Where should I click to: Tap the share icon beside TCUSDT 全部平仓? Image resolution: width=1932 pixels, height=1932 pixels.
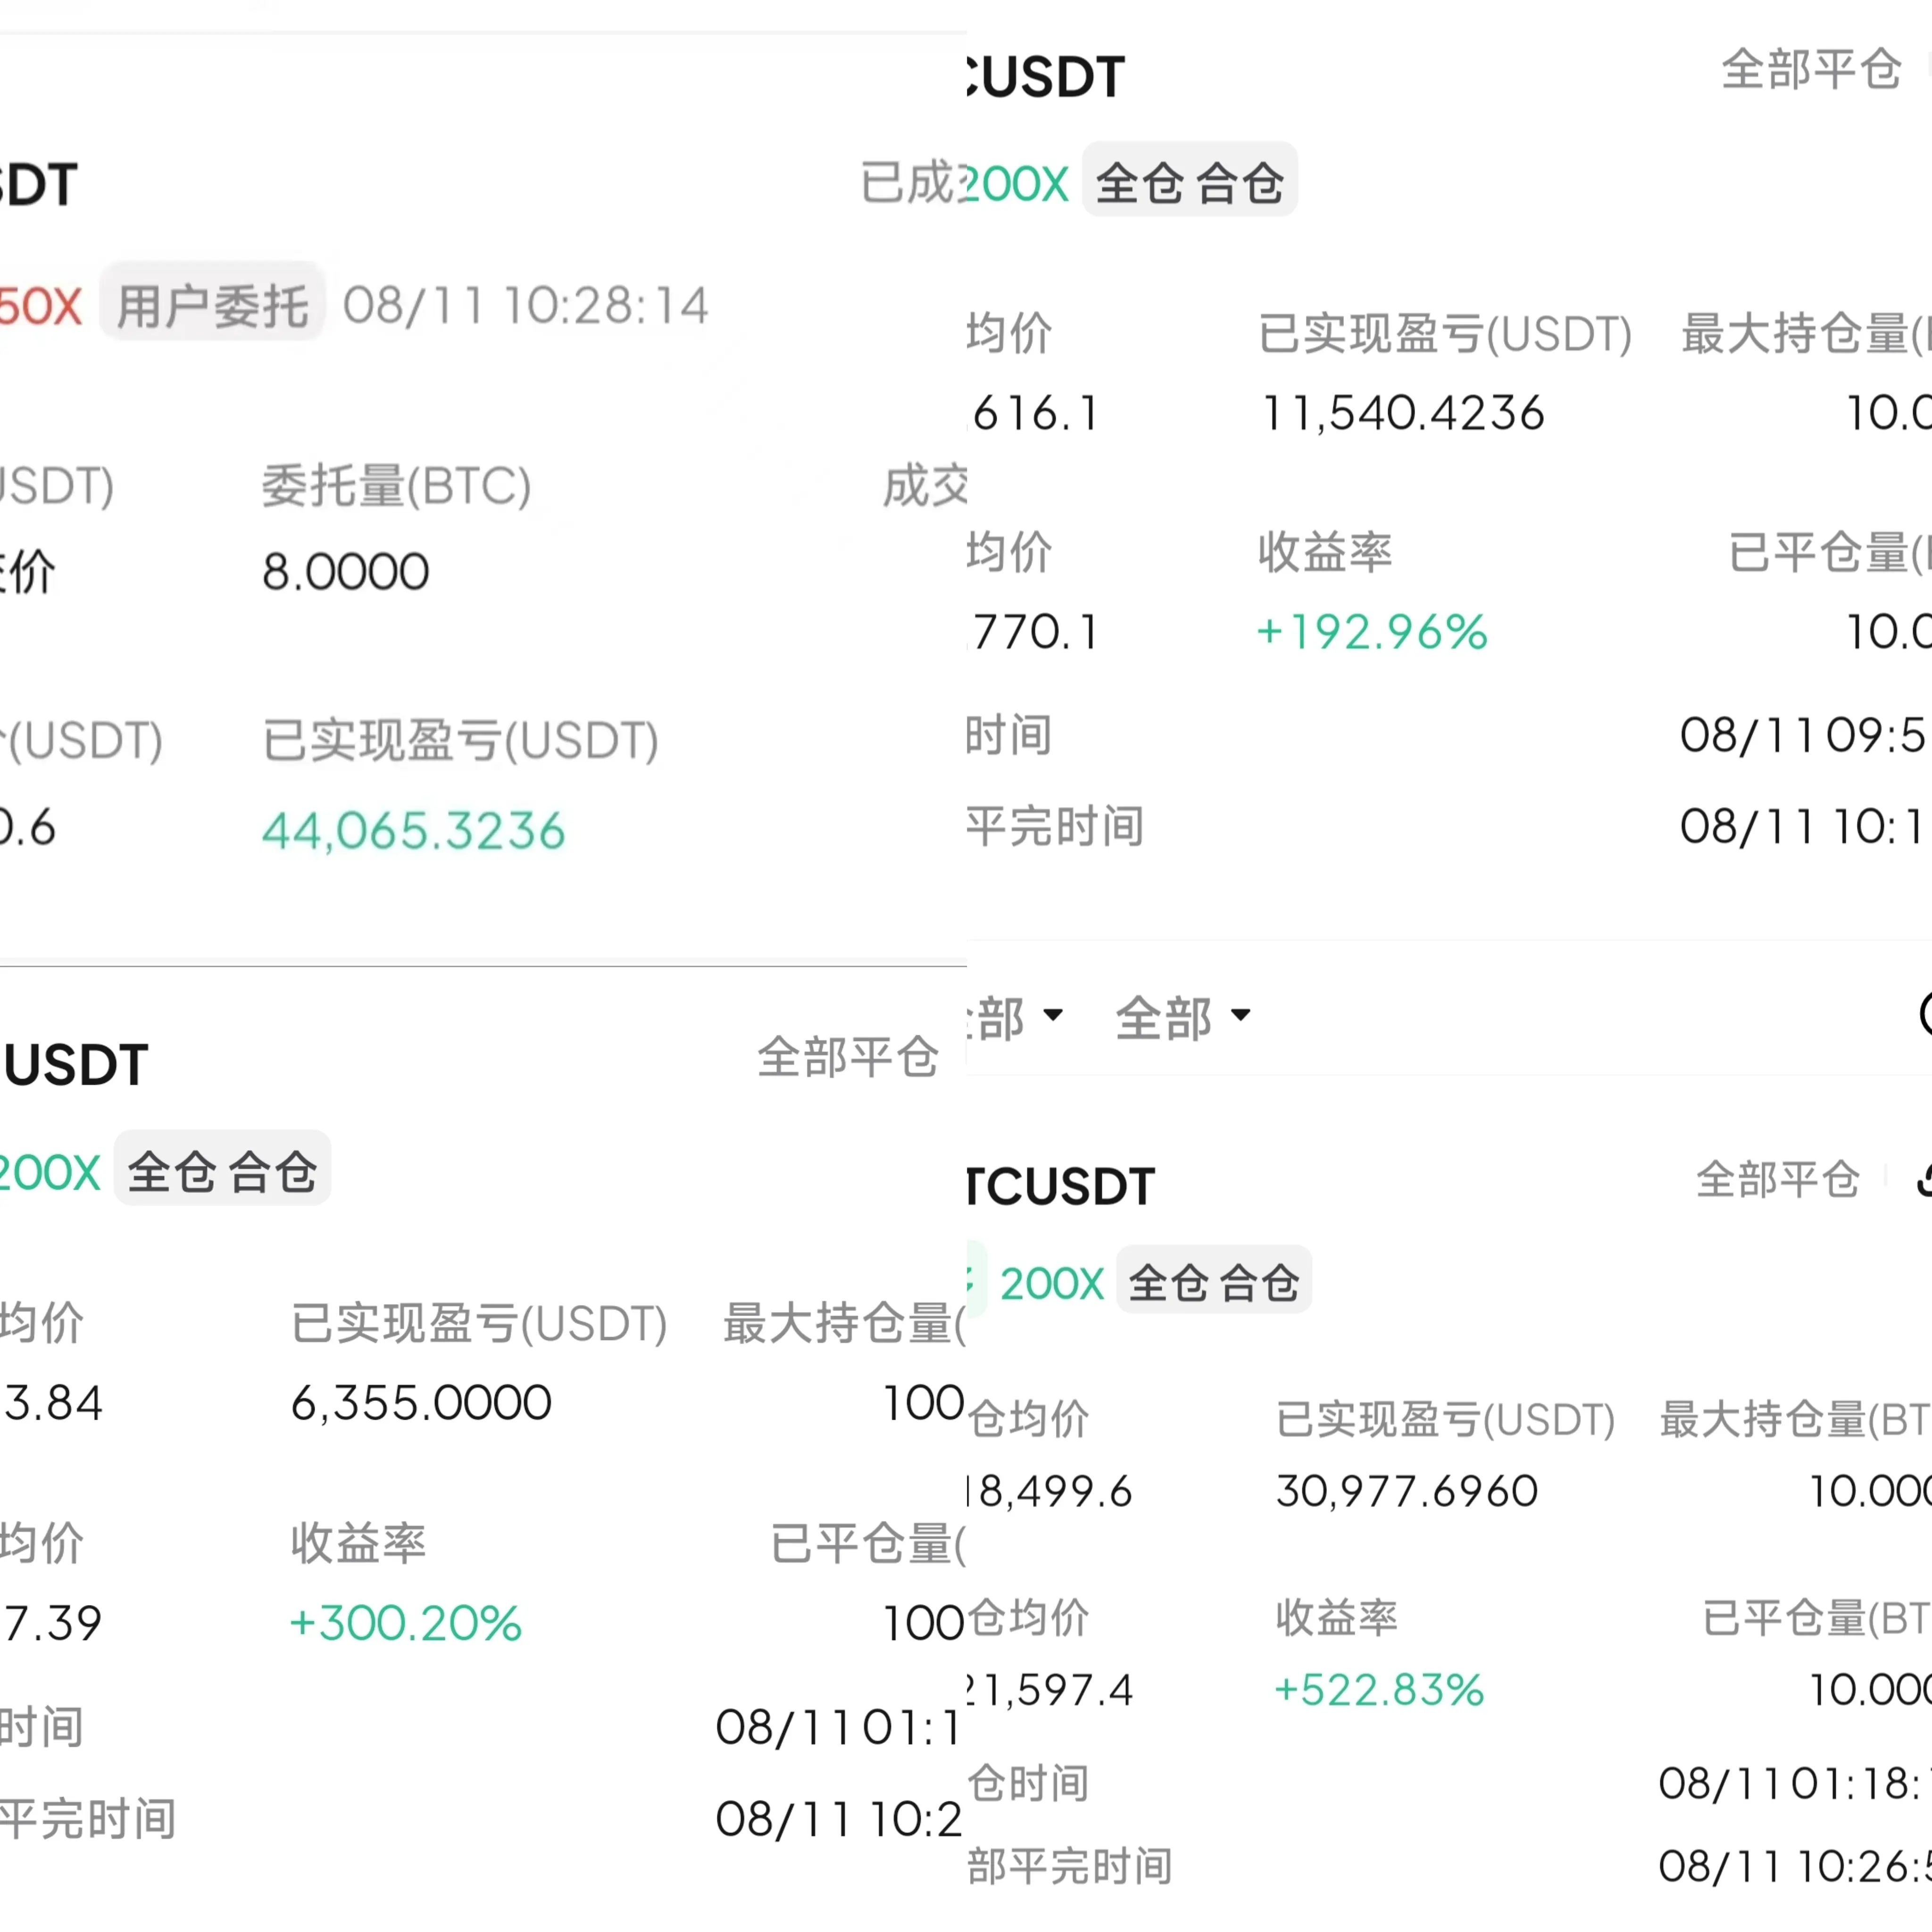1923,1180
